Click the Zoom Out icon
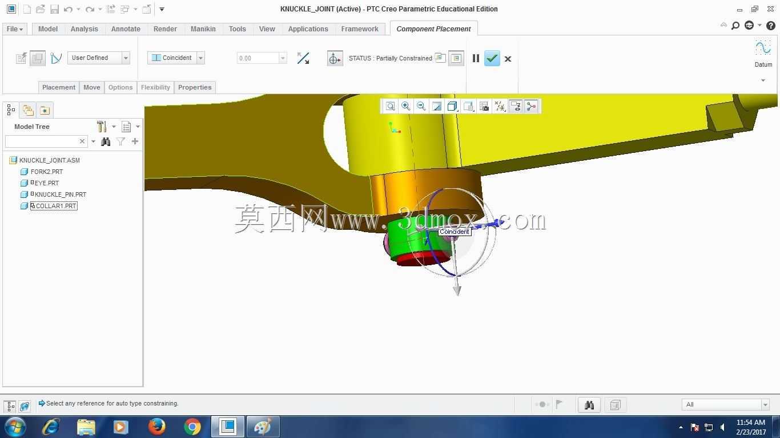The width and height of the screenshot is (780, 438). tap(421, 106)
